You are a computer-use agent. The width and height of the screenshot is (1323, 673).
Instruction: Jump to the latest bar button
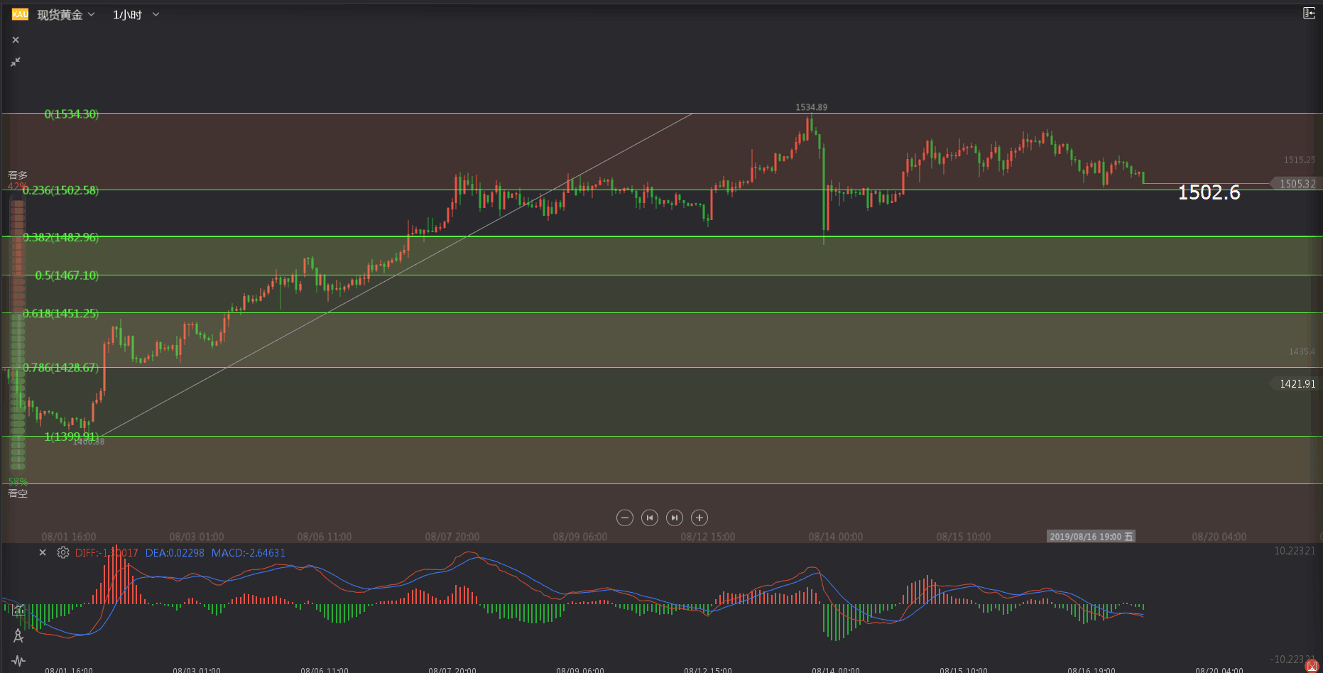(675, 518)
